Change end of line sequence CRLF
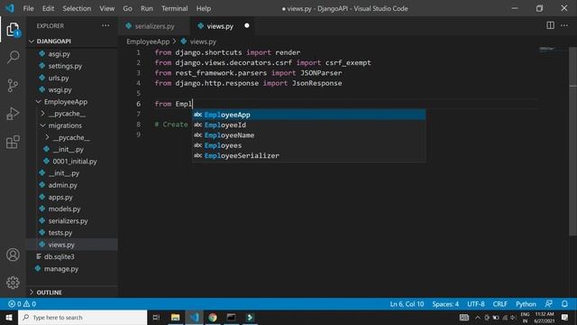Image resolution: width=577 pixels, height=325 pixels. [499, 304]
